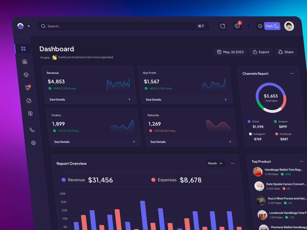Select Facebook red legend dot
This screenshot has height=230, width=307.
277,134
